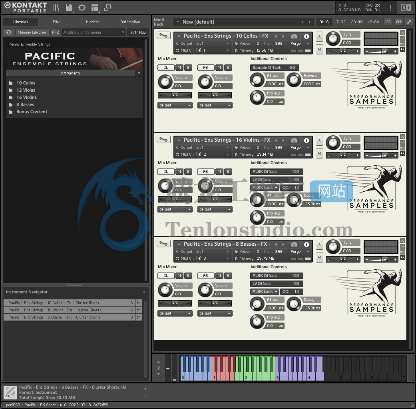Click the refresh libraries icon
416x409 pixels.
tap(8, 32)
